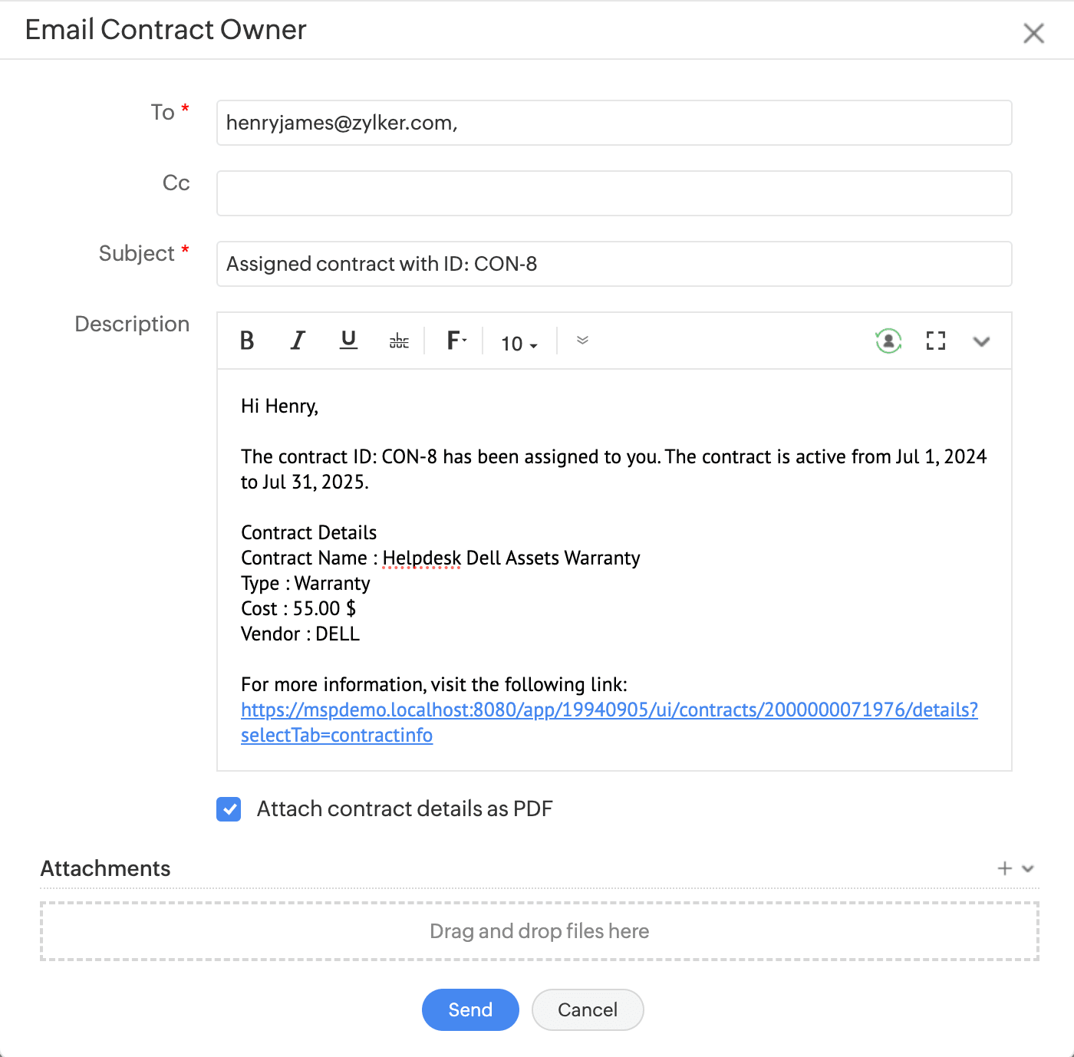Toggle bold formatting in description editor
The width and height of the screenshot is (1074, 1057).
tap(247, 341)
